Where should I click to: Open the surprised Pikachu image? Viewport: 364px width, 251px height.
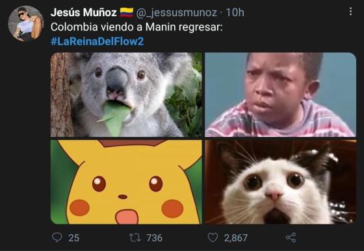(126, 182)
